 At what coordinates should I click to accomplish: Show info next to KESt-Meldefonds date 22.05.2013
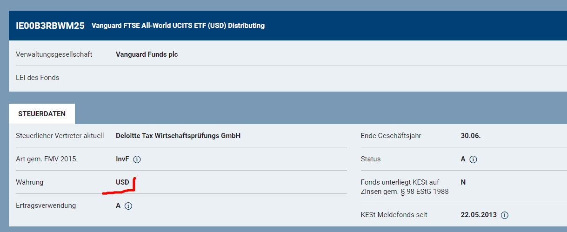point(505,215)
